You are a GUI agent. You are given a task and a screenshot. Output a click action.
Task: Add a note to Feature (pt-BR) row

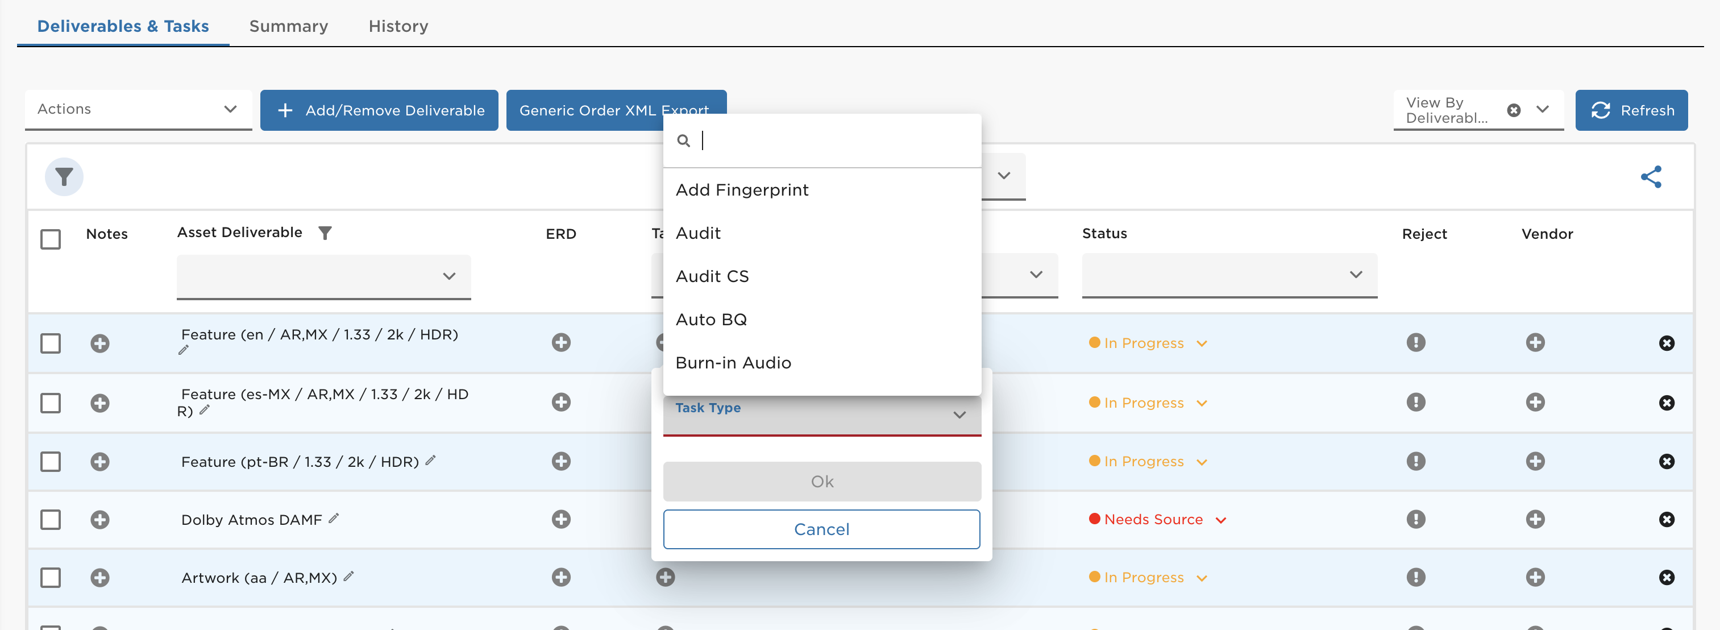100,462
